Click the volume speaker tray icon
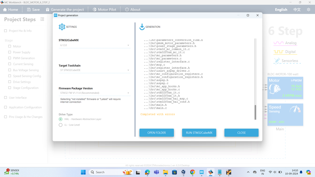This screenshot has width=315, height=177. pos(275,172)
